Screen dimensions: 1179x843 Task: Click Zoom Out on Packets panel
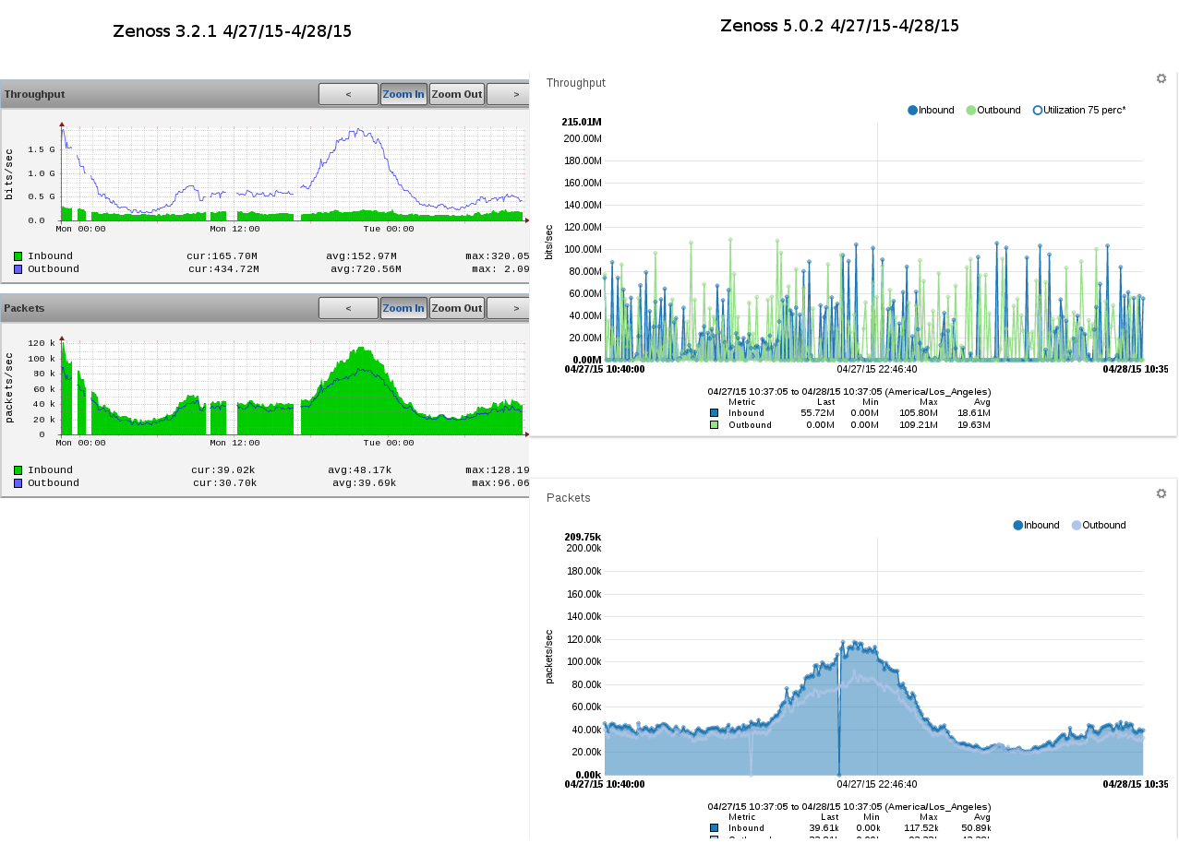tap(457, 308)
